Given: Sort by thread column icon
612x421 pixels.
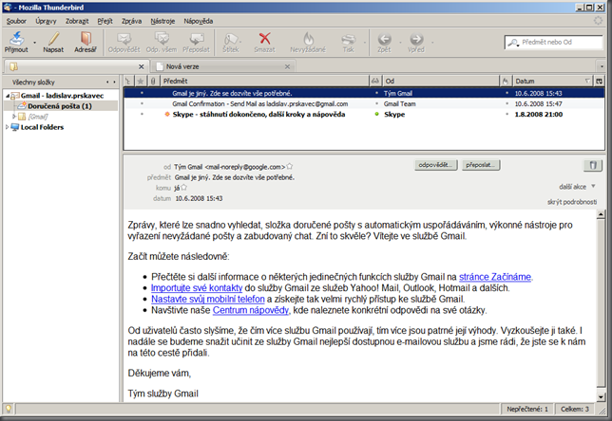Looking at the screenshot, I should (128, 81).
